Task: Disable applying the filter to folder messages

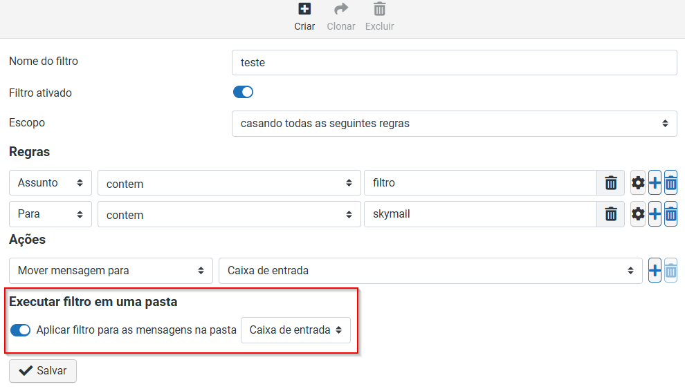Action: coord(21,330)
